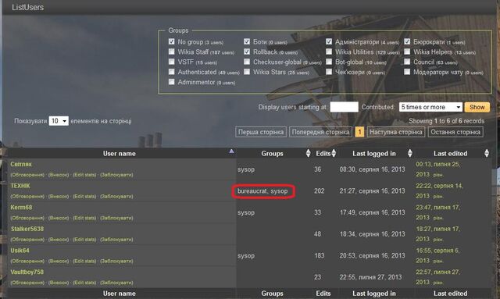This screenshot has width=500, height=299.
Task: Click the Show button
Action: click(477, 107)
